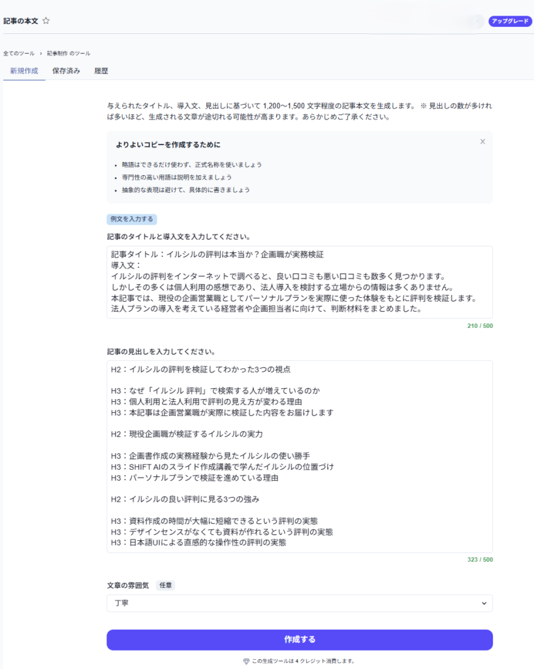Click the 文章の雰囲気 label
Screen dimensions: 534x669
[x=128, y=585]
